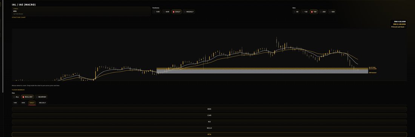Click the Symbol input field showing RTX
The width and height of the screenshot is (415, 137).
point(81,11)
